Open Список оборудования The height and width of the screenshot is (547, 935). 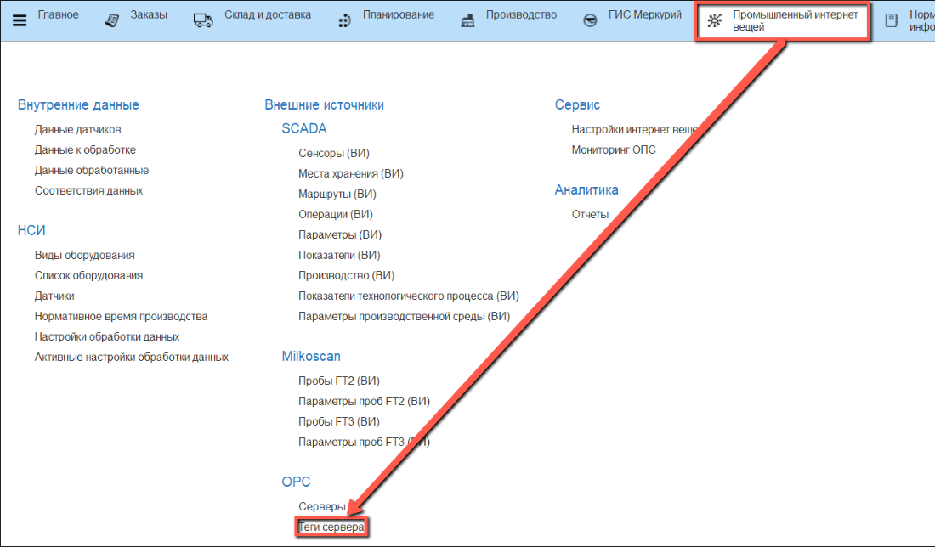(x=89, y=275)
